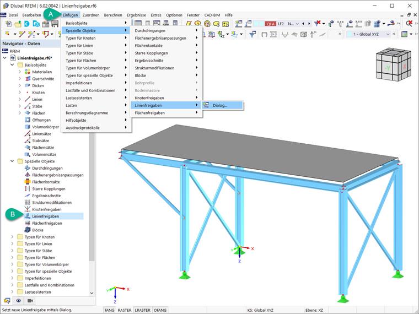419x314 pixels.
Task: Toggle RASTER grid in the status bar
Action: pyautogui.click(x=125, y=310)
